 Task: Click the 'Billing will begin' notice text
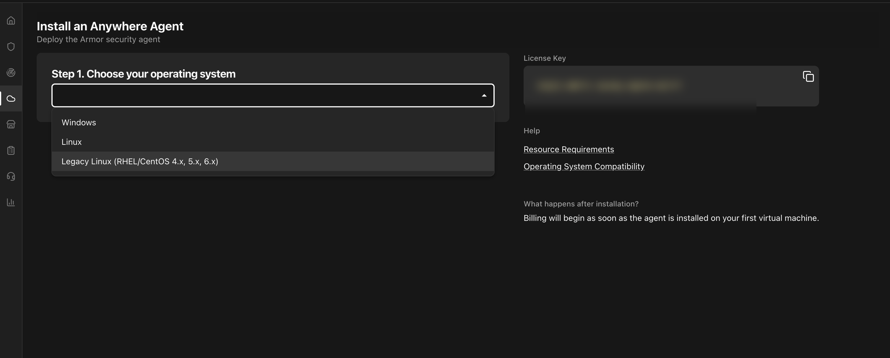pos(671,218)
